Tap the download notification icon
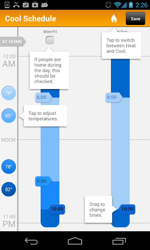The width and height of the screenshot is (150, 250). 7,5
